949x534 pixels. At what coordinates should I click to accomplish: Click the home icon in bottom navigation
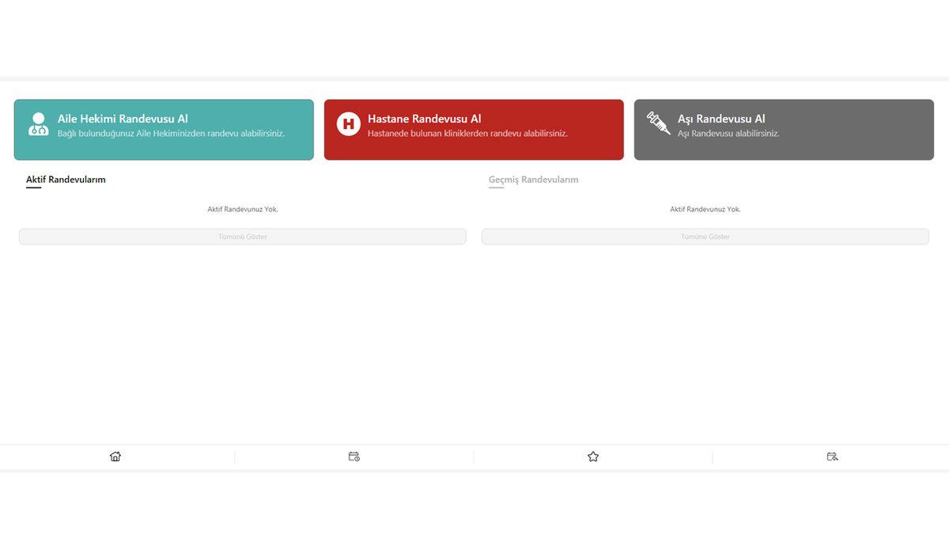click(x=115, y=456)
